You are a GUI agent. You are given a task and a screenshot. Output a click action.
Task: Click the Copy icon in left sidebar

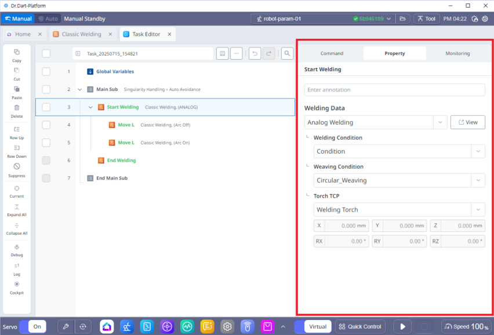pos(17,52)
